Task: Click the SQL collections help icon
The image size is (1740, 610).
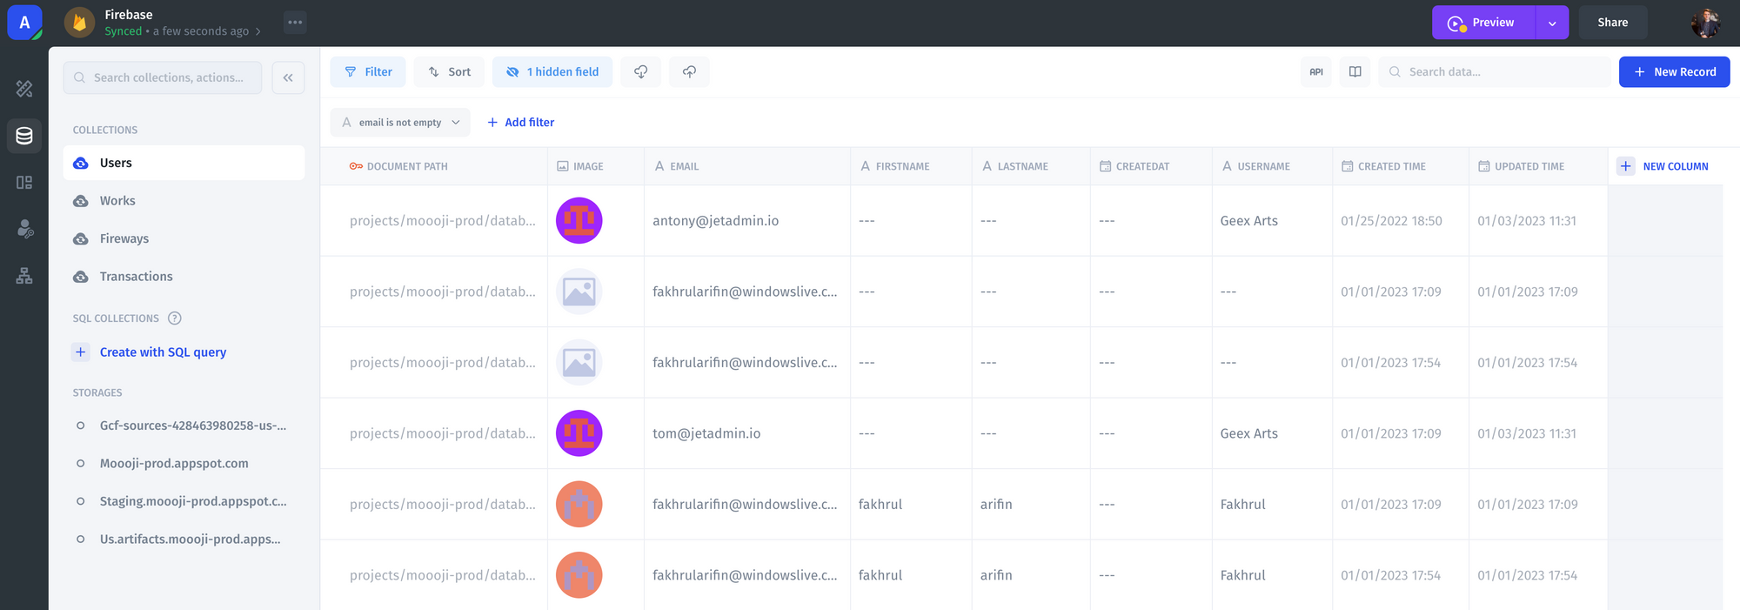Action: (x=175, y=318)
